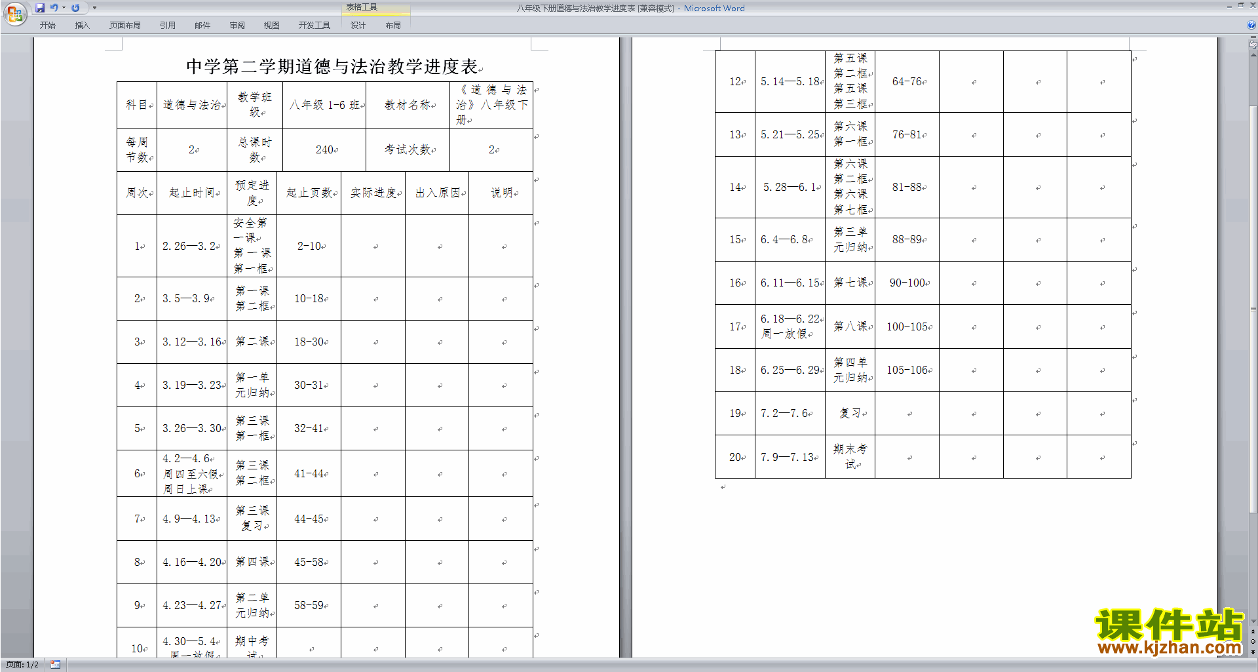This screenshot has height=672, width=1258.
Task: Click page range cell '32-41'
Action: [x=309, y=428]
